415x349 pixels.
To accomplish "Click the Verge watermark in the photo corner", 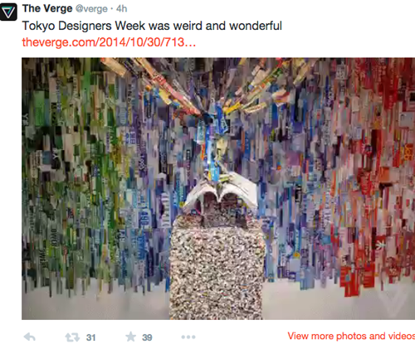I will [393, 302].
